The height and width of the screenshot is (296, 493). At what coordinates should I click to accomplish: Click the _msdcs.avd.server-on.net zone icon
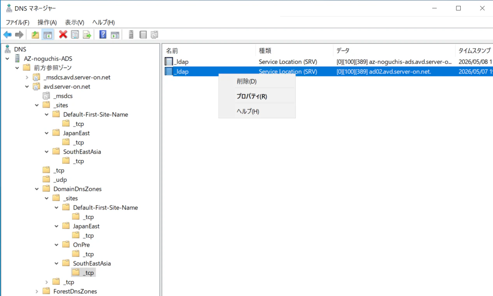[36, 77]
